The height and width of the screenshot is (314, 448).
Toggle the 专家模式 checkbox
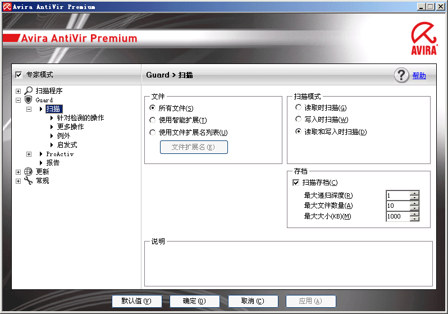click(x=19, y=75)
